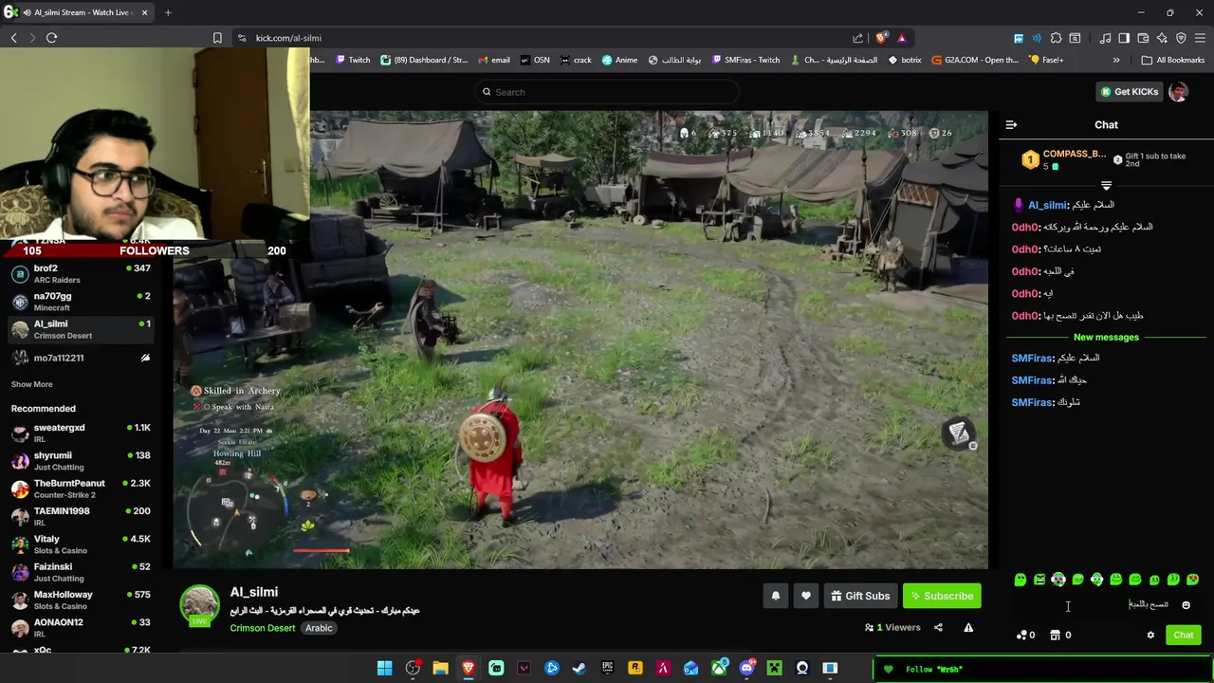
Task: Open the user profile avatar menu
Action: click(1178, 92)
